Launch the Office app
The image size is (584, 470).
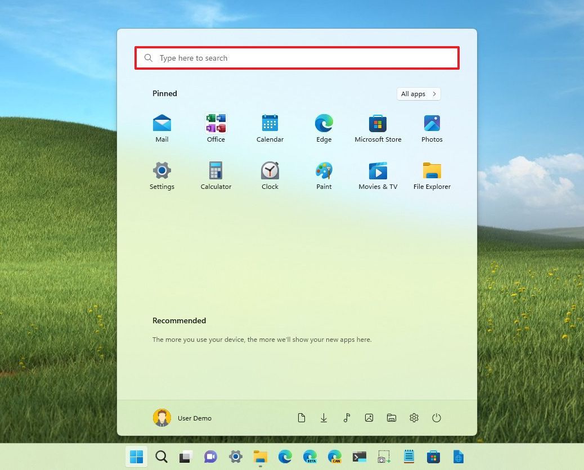tap(216, 126)
